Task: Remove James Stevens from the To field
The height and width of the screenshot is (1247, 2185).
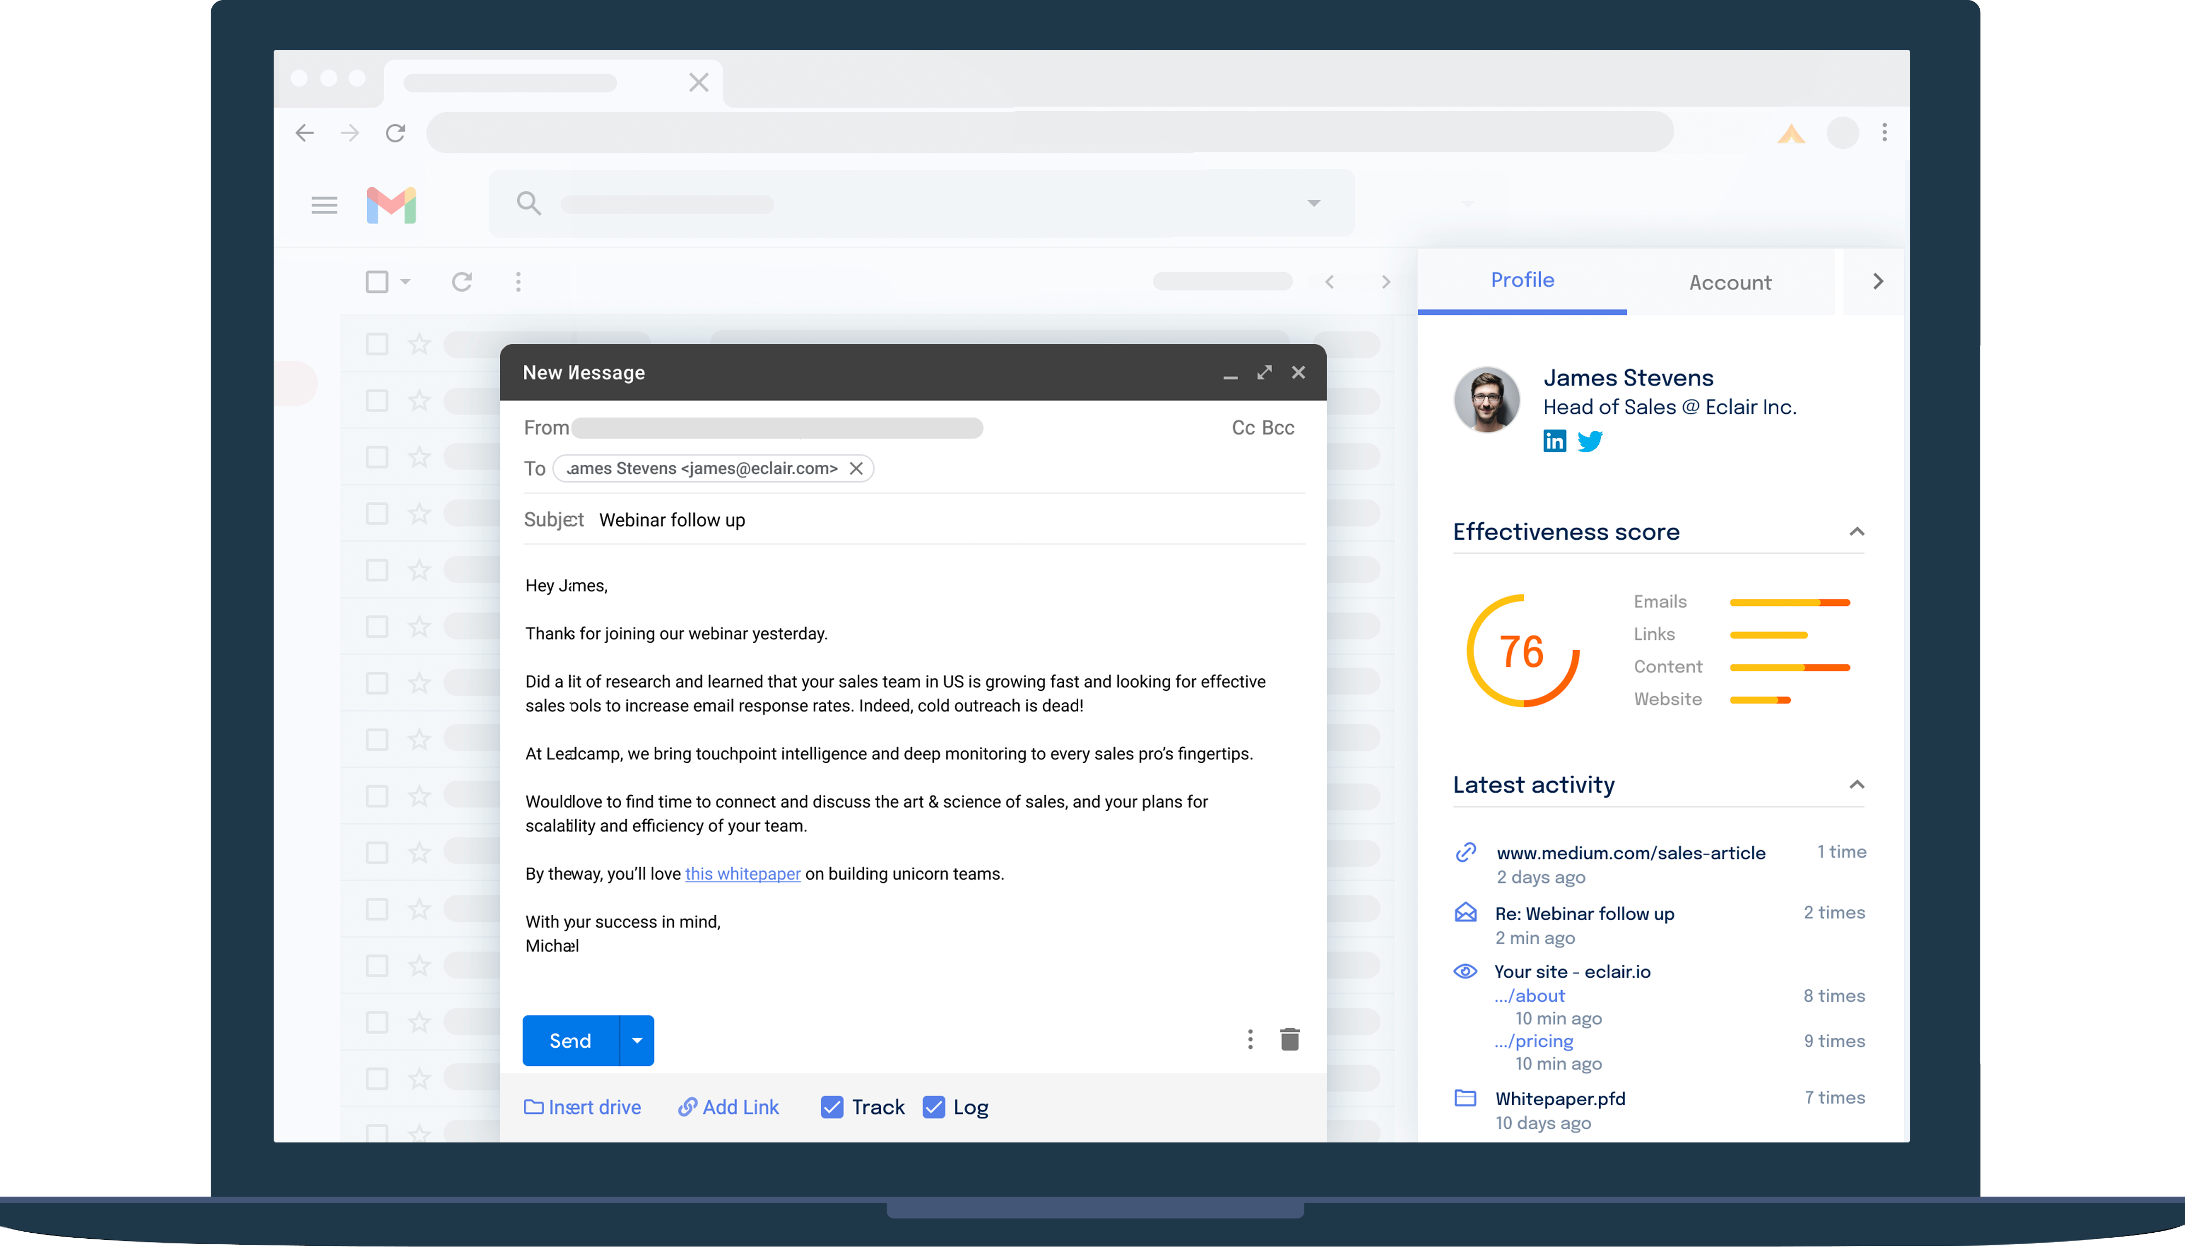Action: click(x=855, y=469)
